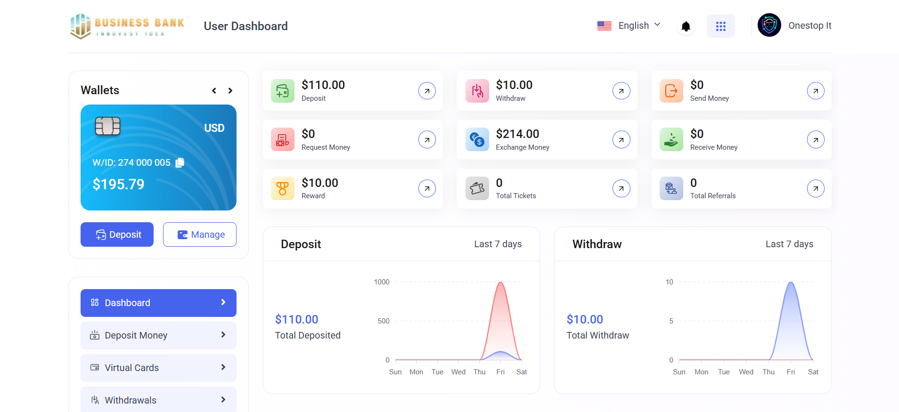This screenshot has height=412, width=899.
Task: Click the USD wallet card
Action: 158,157
